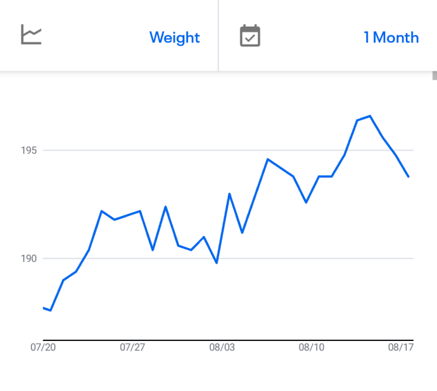Expand the 1 Month period selector
This screenshot has width=437, height=391.
pyautogui.click(x=391, y=37)
